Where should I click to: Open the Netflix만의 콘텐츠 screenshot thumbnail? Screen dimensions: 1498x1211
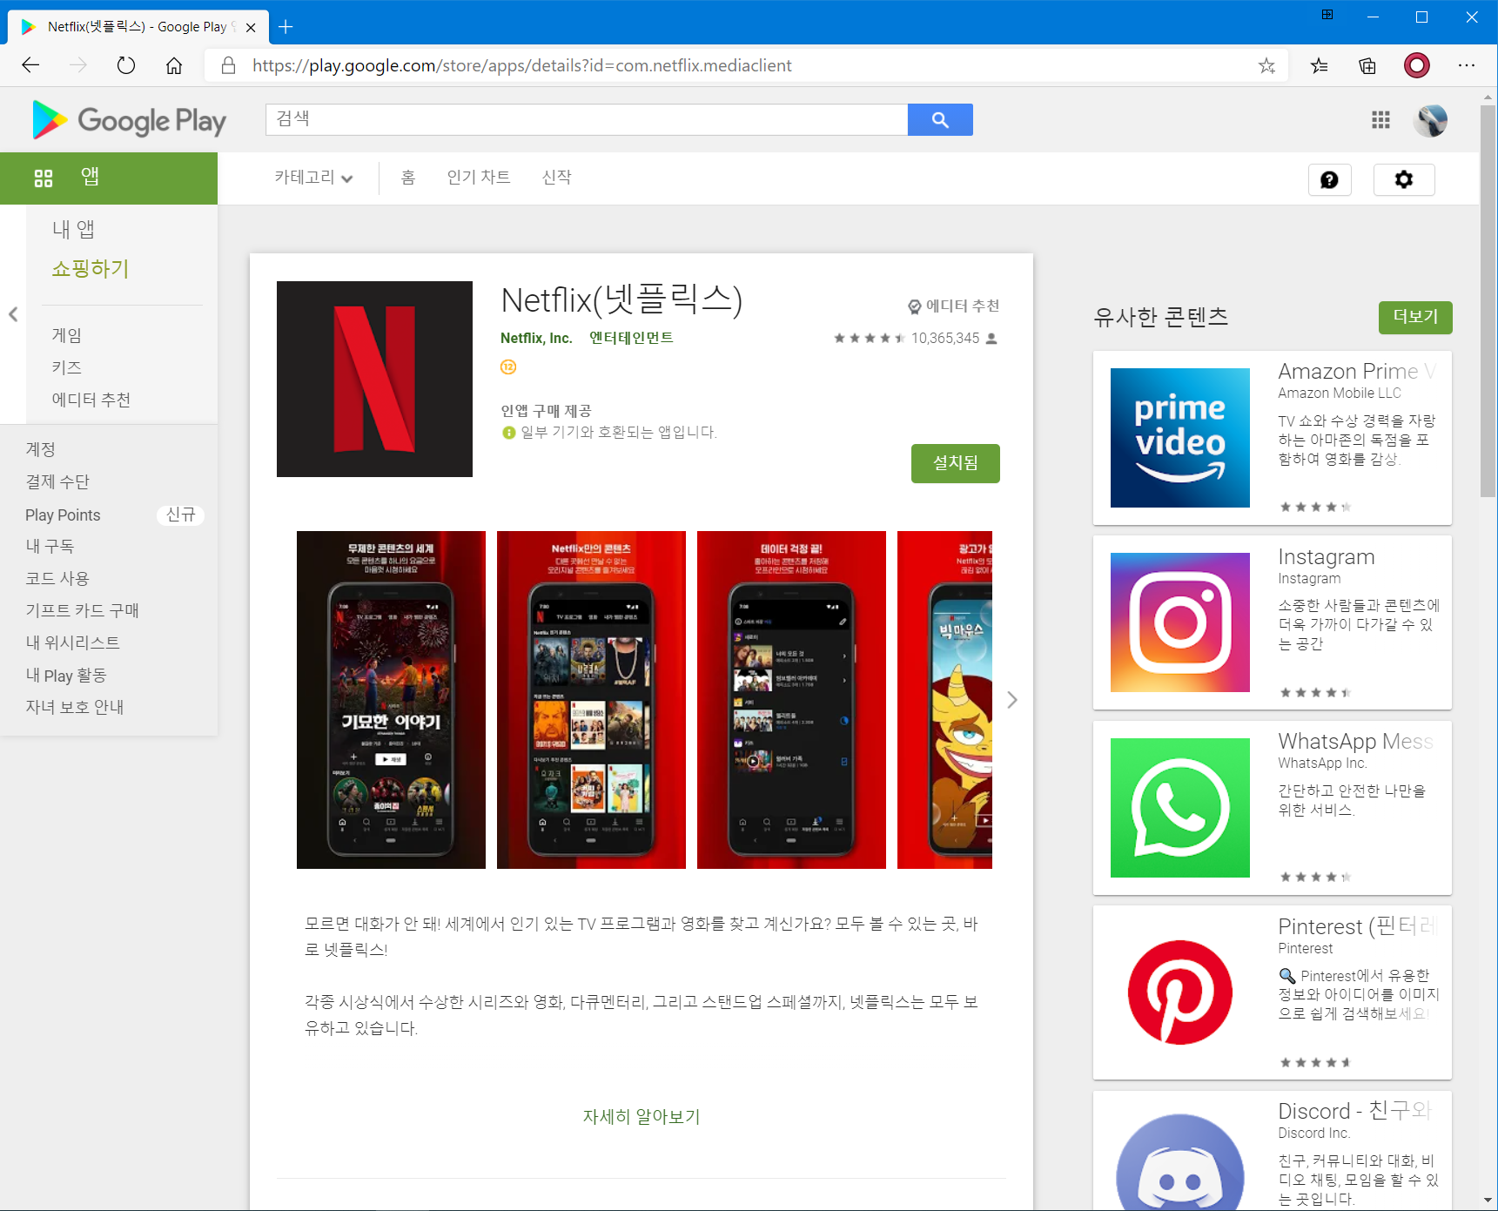[591, 700]
